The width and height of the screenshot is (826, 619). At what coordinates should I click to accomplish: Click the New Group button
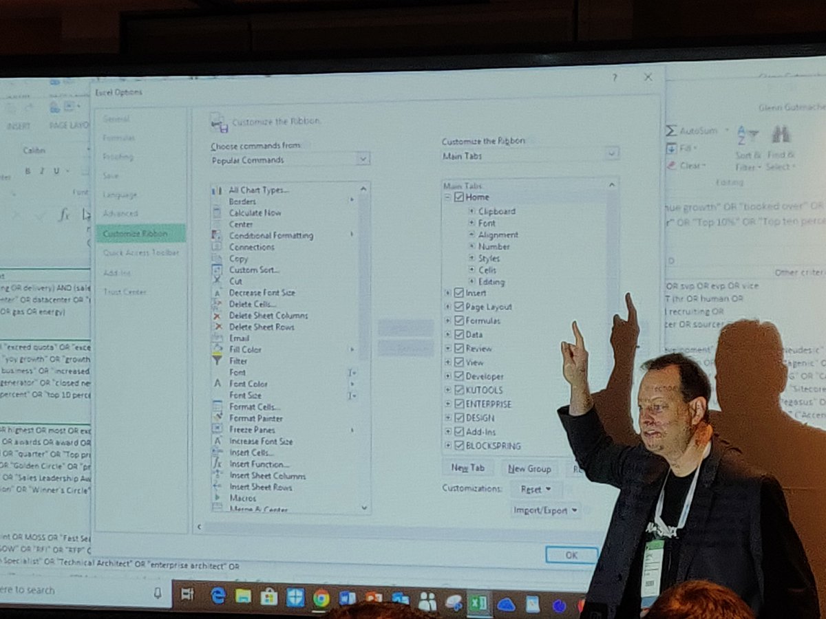click(529, 468)
